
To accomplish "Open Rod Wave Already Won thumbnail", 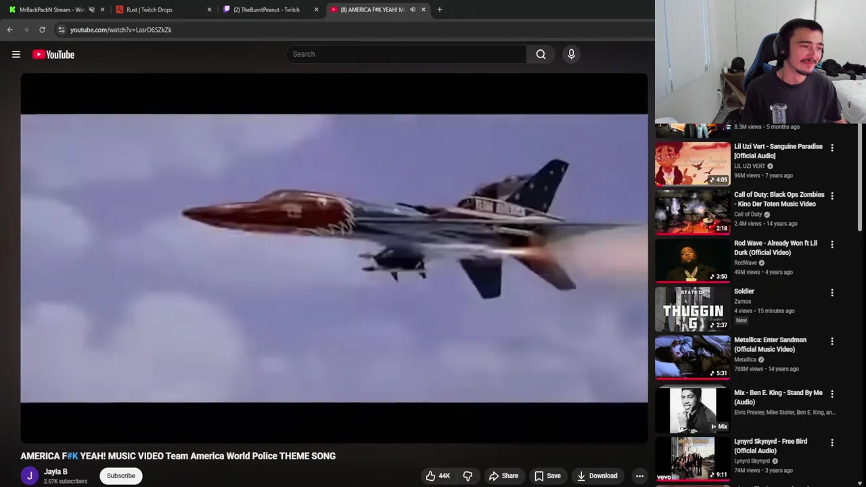I will click(693, 261).
